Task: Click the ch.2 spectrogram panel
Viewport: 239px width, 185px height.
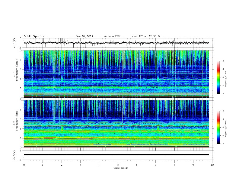Action: tap(116, 124)
